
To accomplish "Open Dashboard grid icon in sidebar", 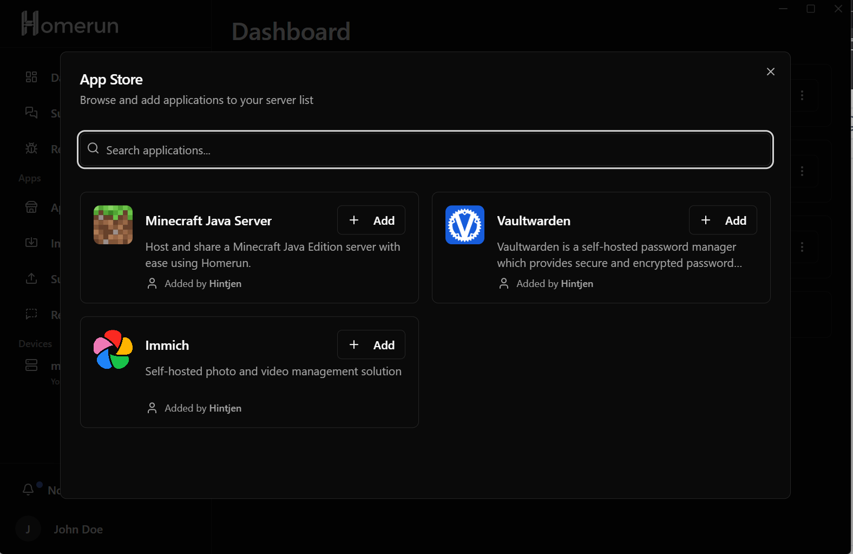I will [x=31, y=77].
